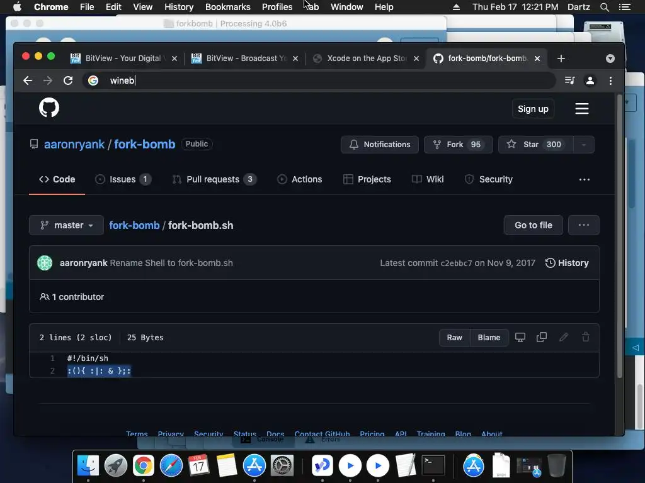This screenshot has width=645, height=483.
Task: Open Chrome tab search dropdown
Action: click(610, 58)
